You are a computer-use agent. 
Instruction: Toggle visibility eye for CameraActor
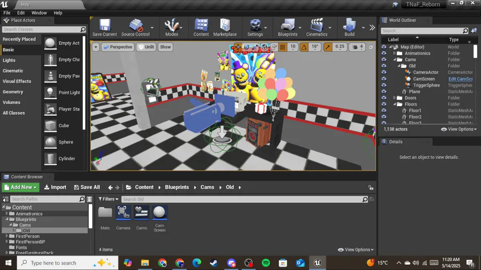coord(384,72)
